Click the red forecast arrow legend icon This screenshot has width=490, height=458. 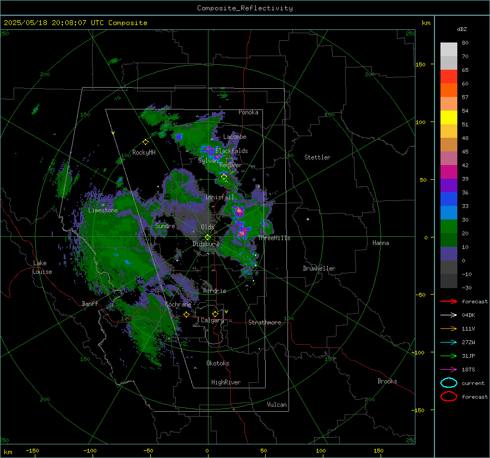point(449,301)
